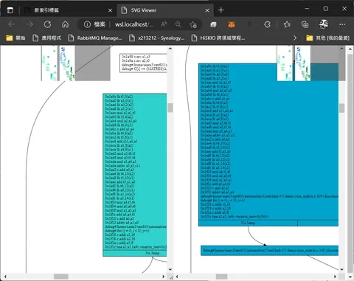Click the stacked-windows extension icon left of the fox
This screenshot has width=354, height=281.
(213, 24)
